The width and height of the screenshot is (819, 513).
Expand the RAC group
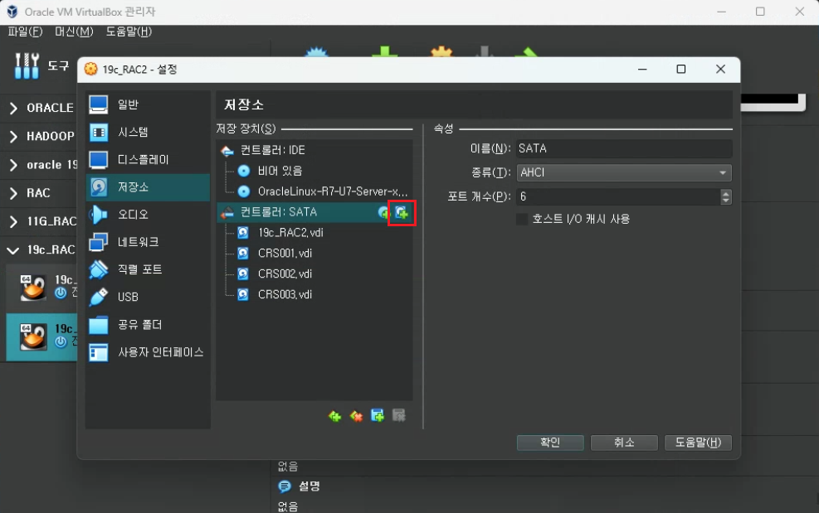click(13, 193)
